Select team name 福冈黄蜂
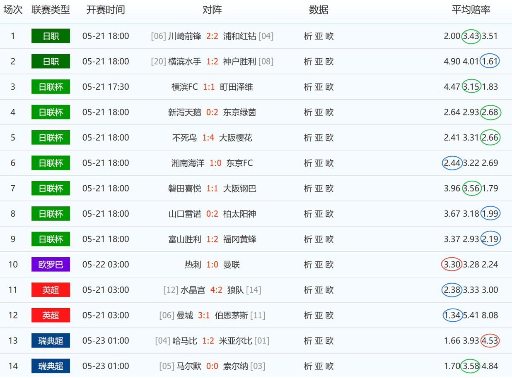512x378 pixels. [x=239, y=239]
